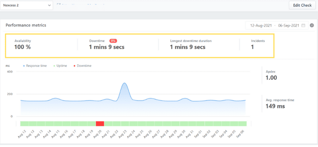The width and height of the screenshot is (318, 147).
Task: Click the green uptime block for Sep 06
Action: pyautogui.click(x=242, y=124)
